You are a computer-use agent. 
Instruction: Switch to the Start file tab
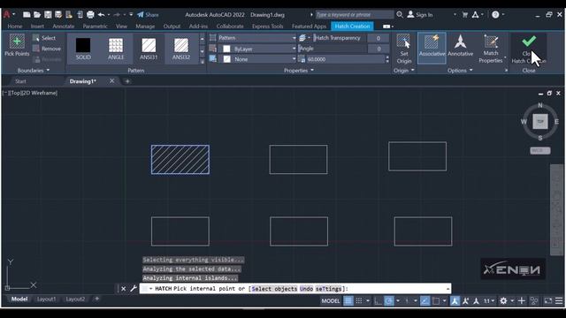20,81
